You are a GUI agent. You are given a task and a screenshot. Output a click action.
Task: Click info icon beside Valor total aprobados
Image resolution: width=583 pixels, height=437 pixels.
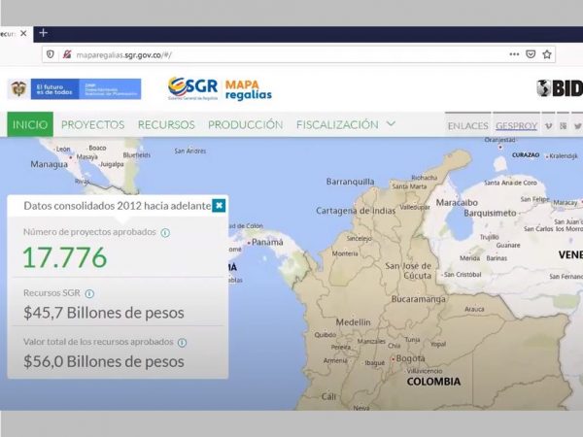[182, 342]
